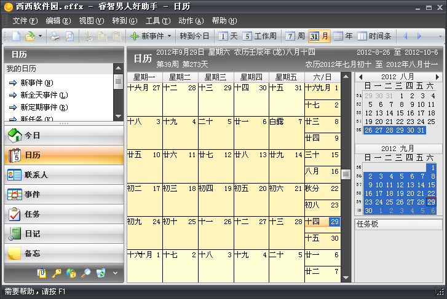The height and width of the screenshot is (299, 447).
Task: Click the printer icon in toolbar
Action: (x=55, y=36)
